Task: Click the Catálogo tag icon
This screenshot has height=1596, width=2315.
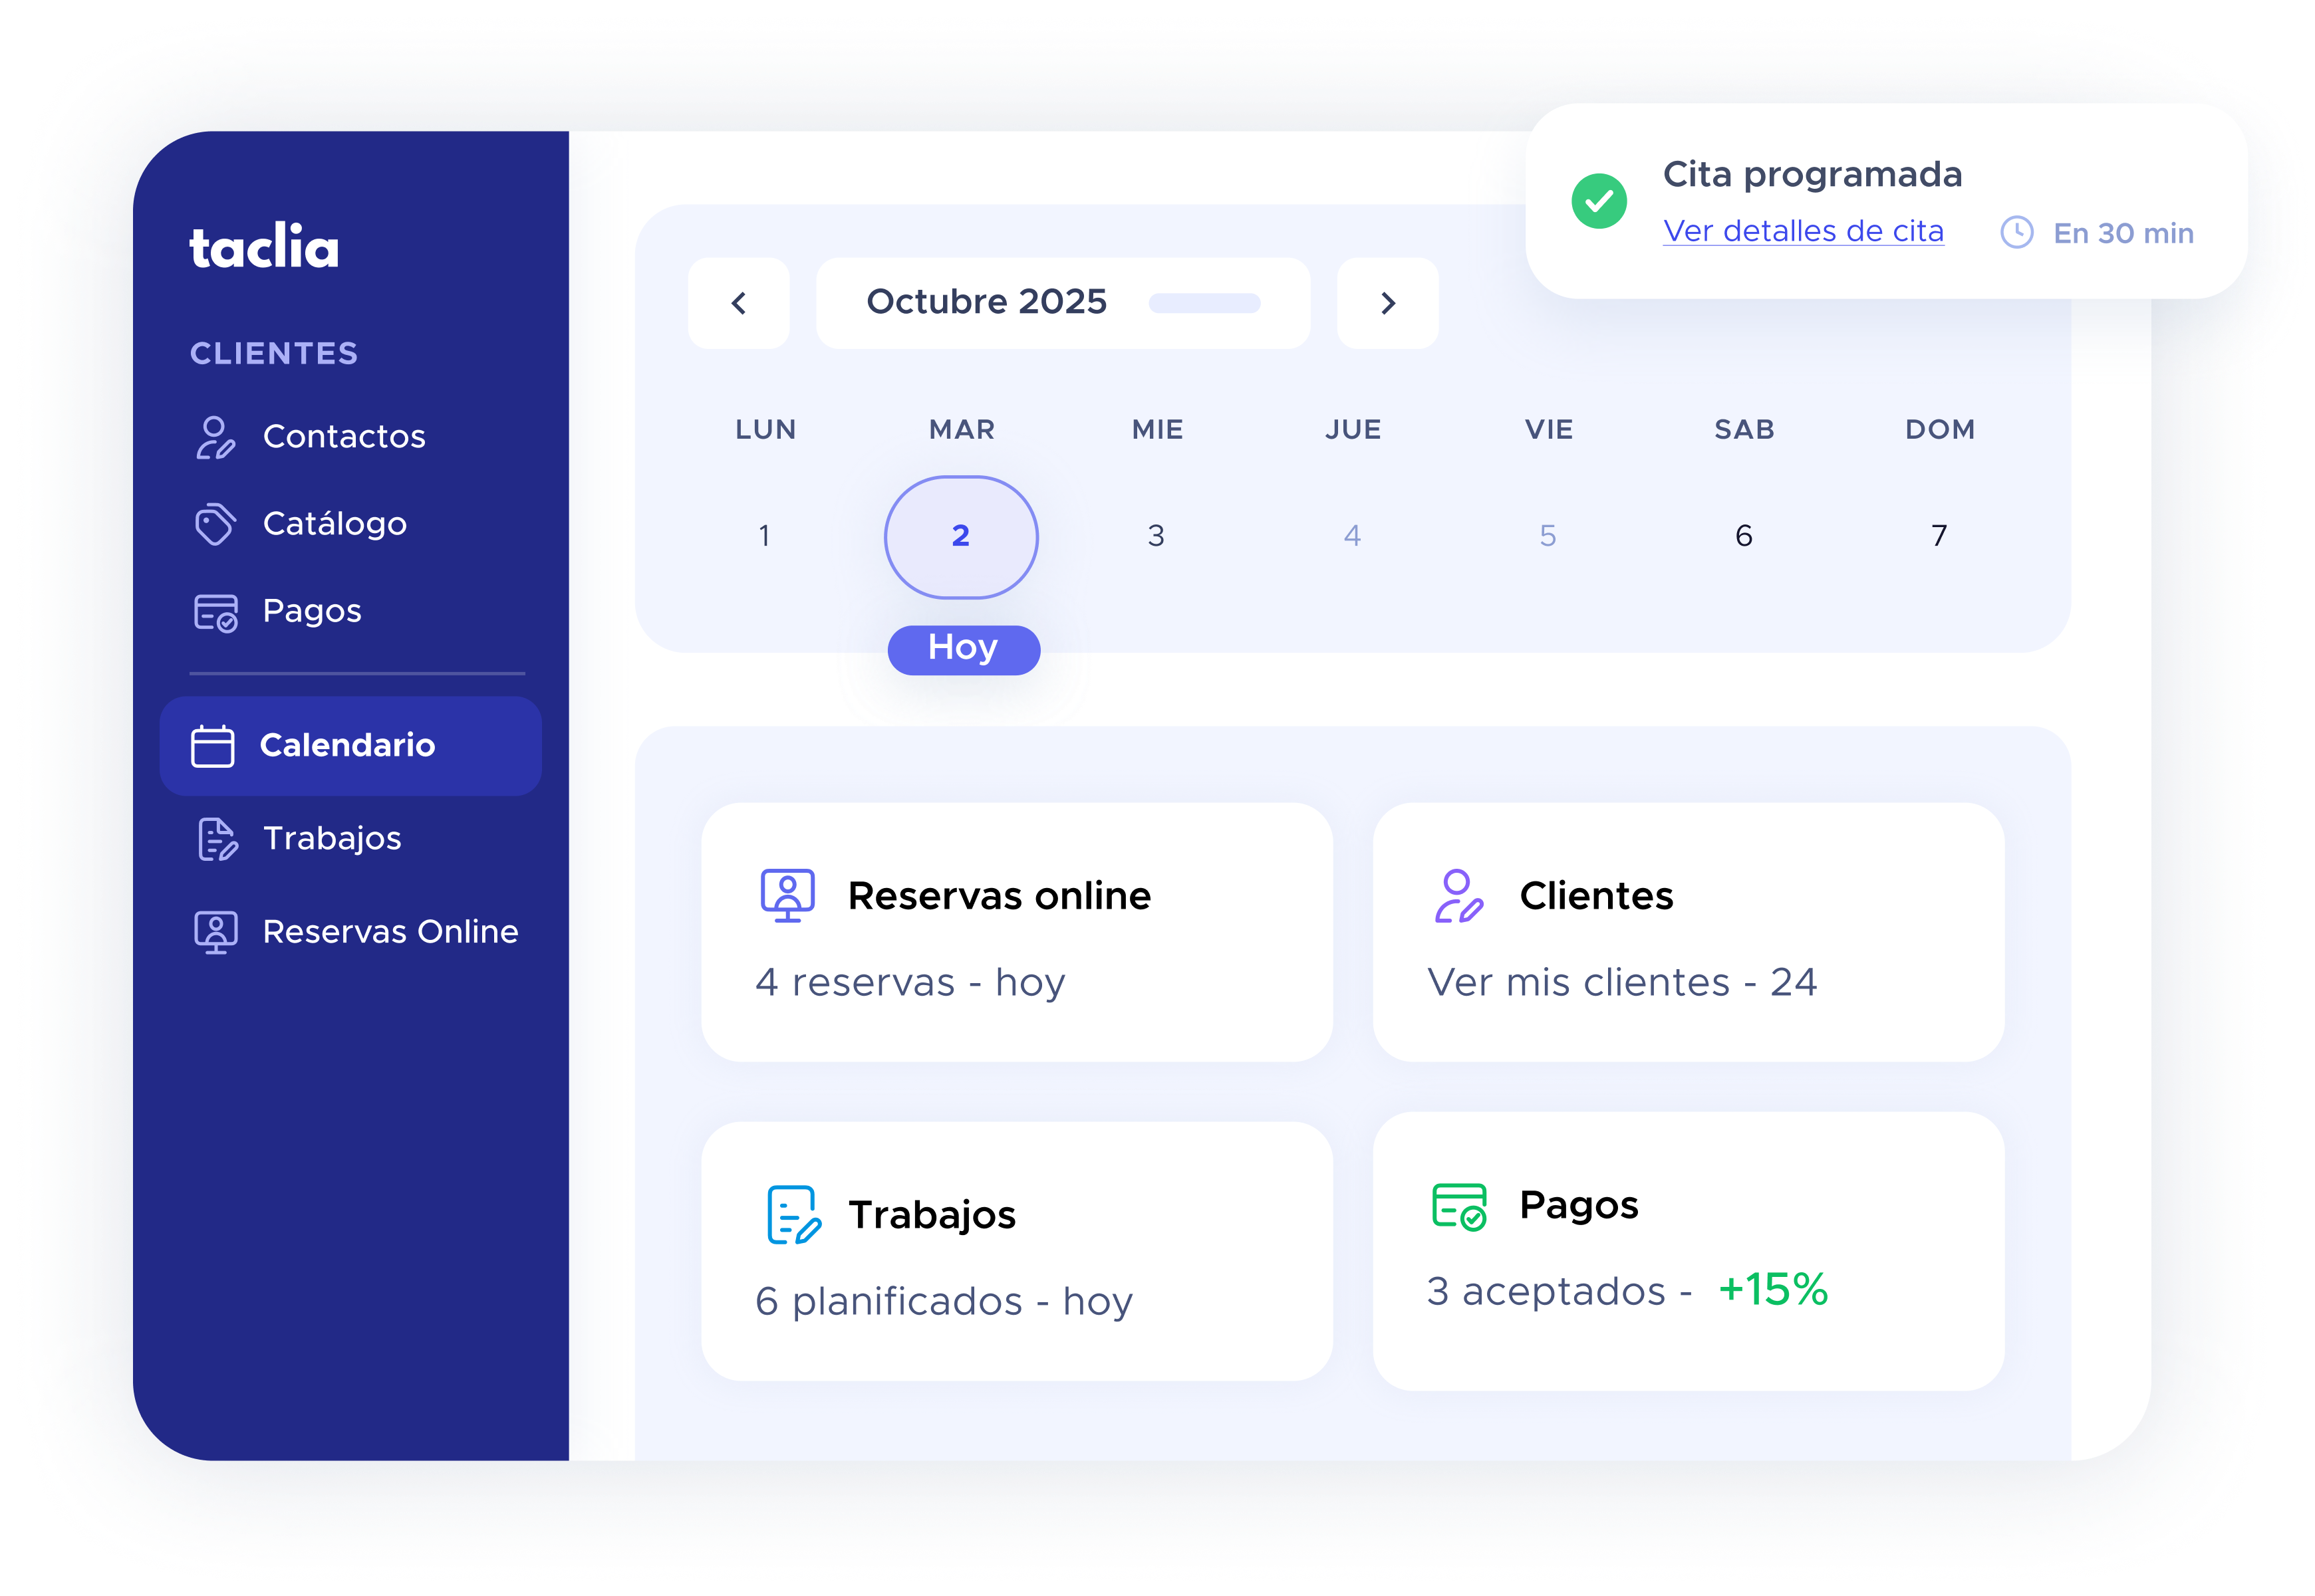Action: [215, 524]
